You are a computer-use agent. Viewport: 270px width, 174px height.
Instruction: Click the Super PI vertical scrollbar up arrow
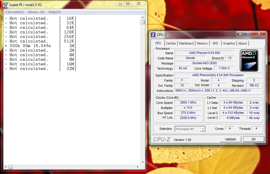tap(143, 17)
